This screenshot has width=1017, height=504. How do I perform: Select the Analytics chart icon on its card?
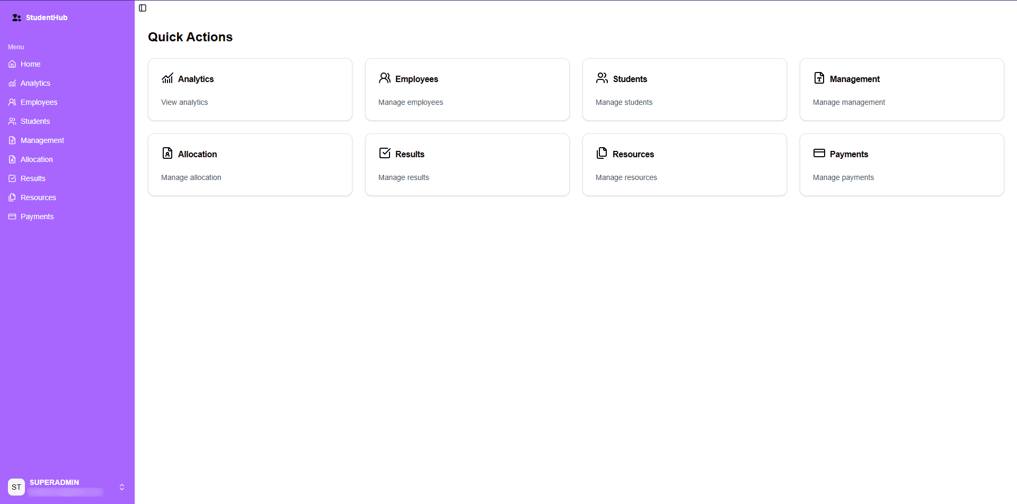[x=167, y=78]
